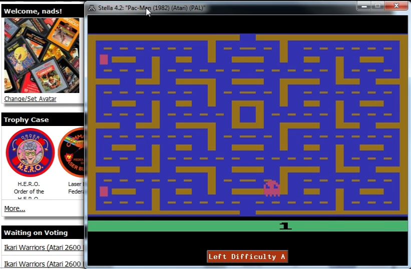
Task: Click the lower-left pink power pellet
Action: click(104, 191)
